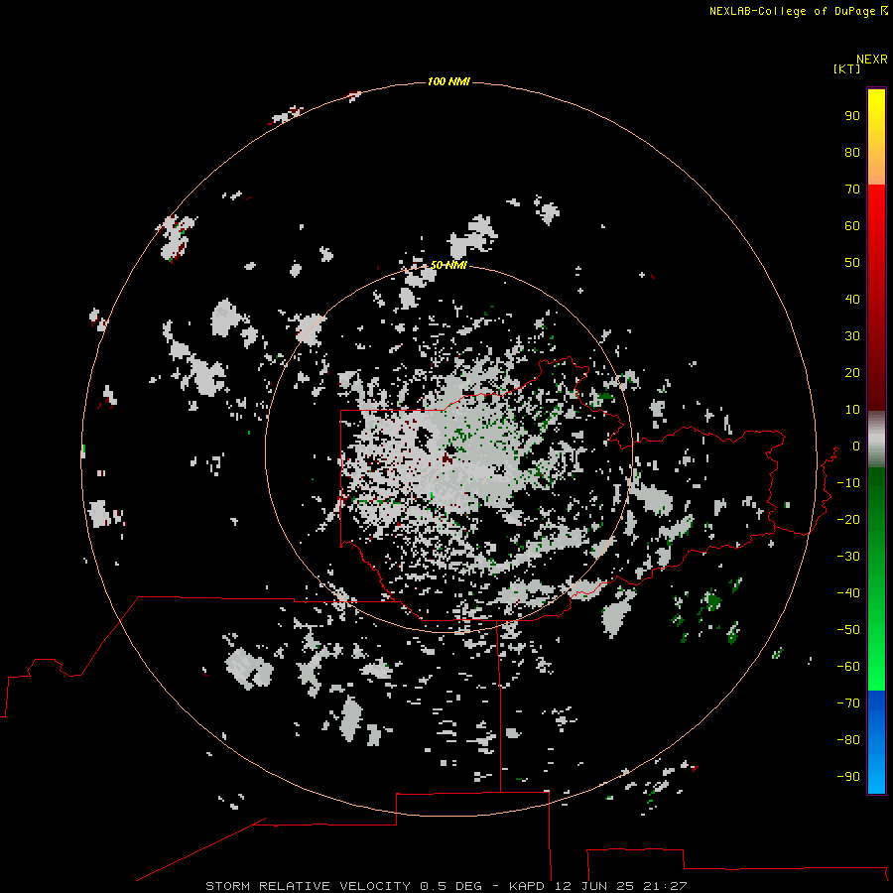Click the 40 value on the velocity scale
Viewport: 893px width, 893px height.
point(852,300)
